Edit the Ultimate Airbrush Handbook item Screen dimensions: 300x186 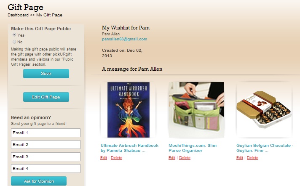coord(104,158)
